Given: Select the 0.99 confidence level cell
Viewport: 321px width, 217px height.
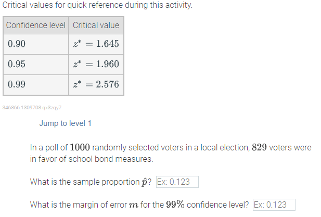Looking at the screenshot, I should click(x=36, y=84).
